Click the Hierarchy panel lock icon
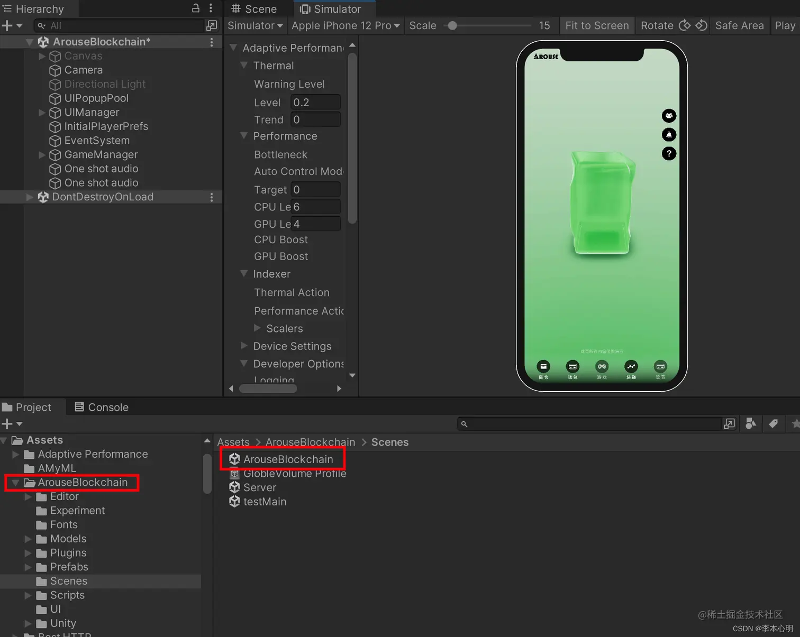800x637 pixels. tap(196, 8)
